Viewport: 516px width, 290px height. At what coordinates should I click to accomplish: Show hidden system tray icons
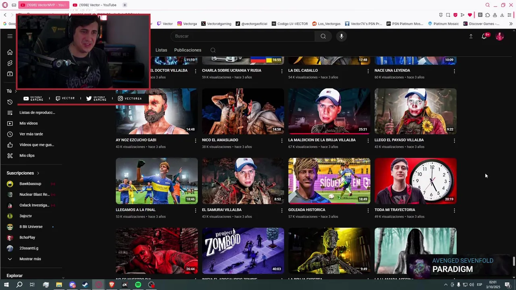click(x=446, y=285)
